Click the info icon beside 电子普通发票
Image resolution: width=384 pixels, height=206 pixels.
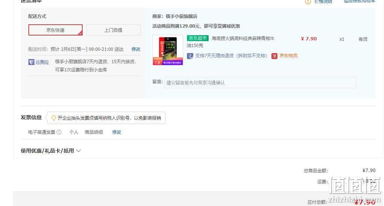(x=59, y=132)
